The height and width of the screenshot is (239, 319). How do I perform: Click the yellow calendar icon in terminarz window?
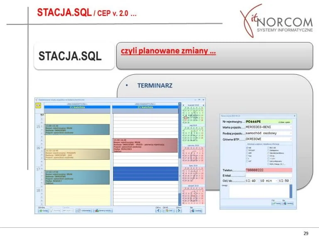tap(38, 105)
